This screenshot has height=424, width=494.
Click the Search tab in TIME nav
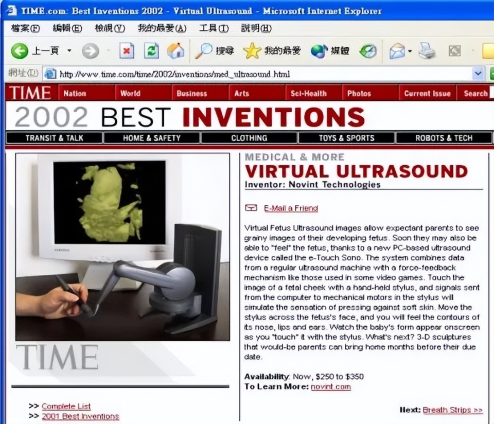(x=475, y=93)
